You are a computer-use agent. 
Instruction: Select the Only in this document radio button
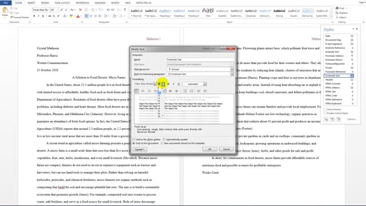point(134,143)
